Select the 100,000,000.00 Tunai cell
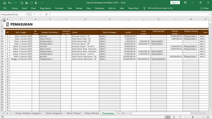This screenshot has width=212, height=119. pyautogui.click(x=143, y=59)
